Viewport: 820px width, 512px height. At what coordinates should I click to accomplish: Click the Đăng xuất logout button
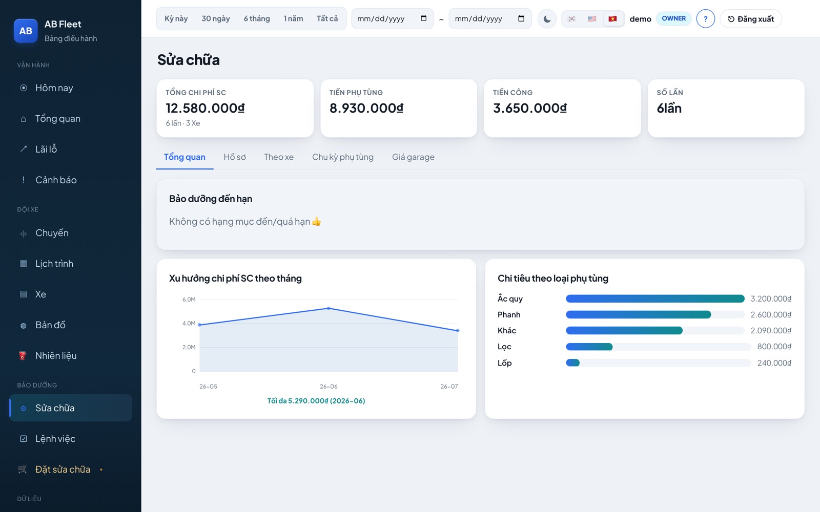pos(751,19)
